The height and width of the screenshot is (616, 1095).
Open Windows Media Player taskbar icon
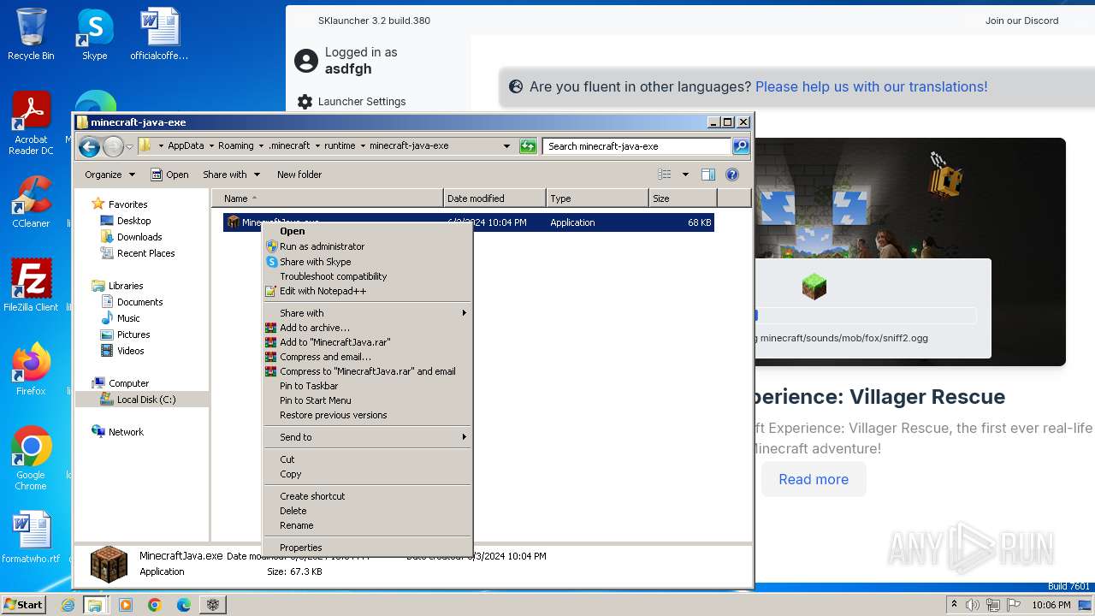(x=126, y=605)
